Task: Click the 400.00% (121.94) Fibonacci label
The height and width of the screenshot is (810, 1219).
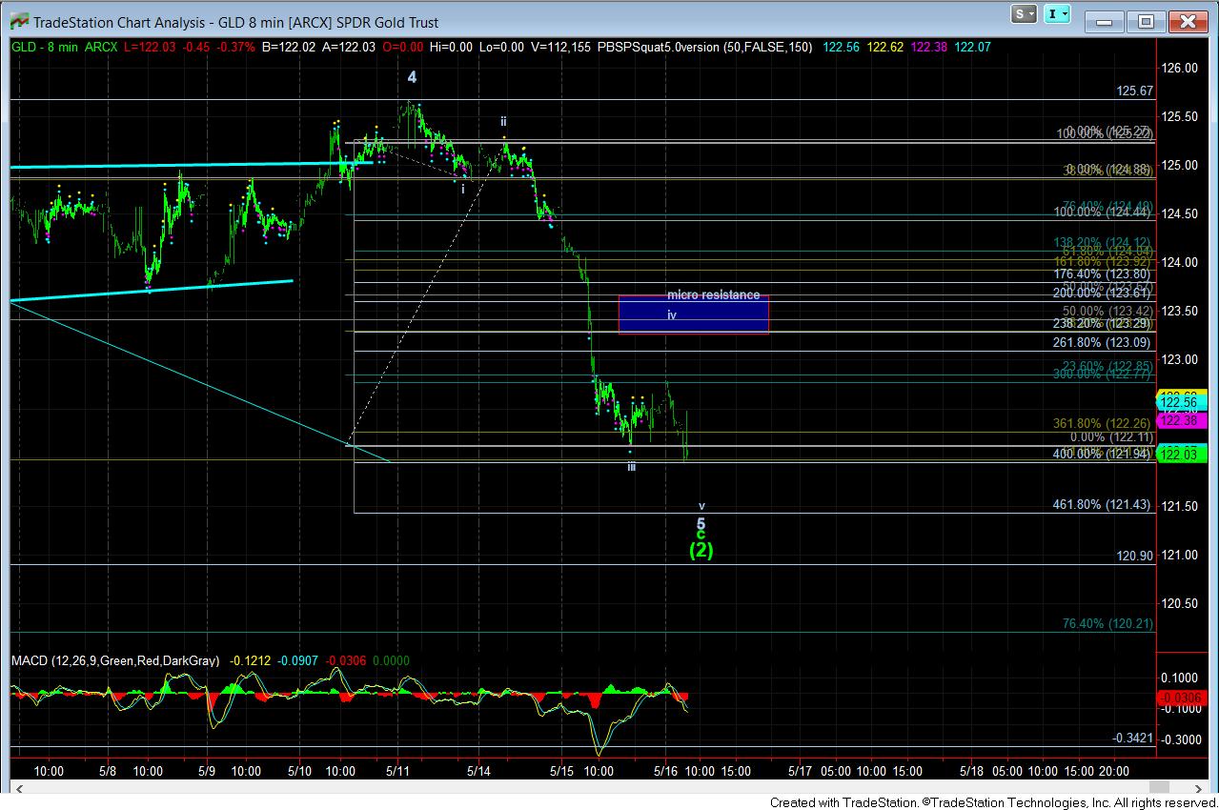Action: [1103, 454]
